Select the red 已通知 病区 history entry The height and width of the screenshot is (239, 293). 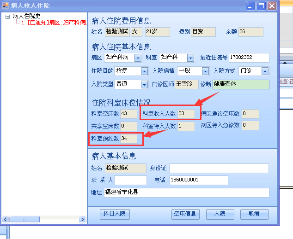click(54, 23)
